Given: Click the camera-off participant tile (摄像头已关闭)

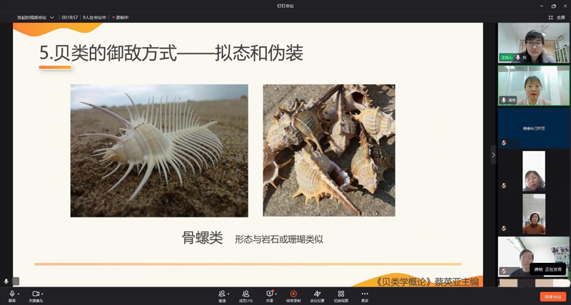Looking at the screenshot, I should (533, 128).
